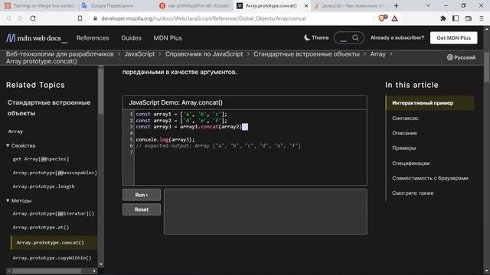Open the Brave Shields lion icon

coord(382,18)
